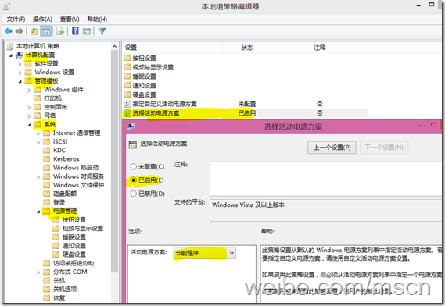Open the 查看(V) menu
The image size is (445, 306).
(x=70, y=20)
